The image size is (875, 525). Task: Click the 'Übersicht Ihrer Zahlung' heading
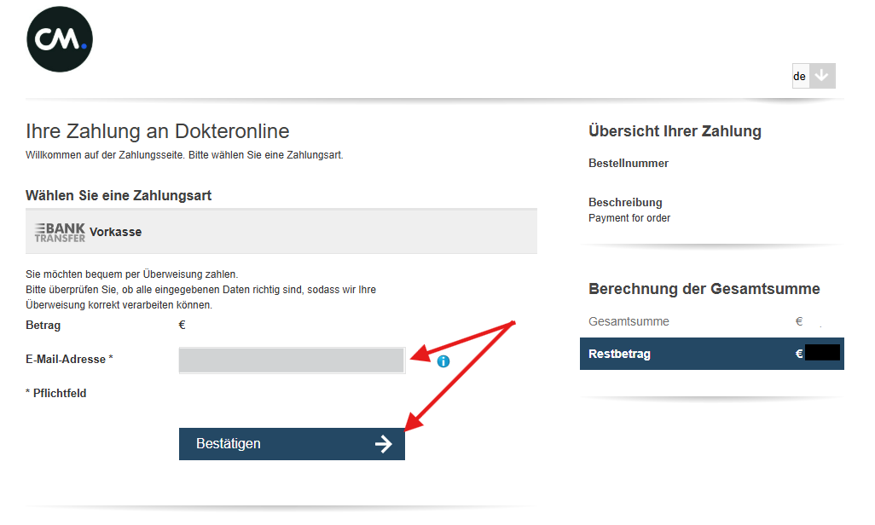point(675,131)
